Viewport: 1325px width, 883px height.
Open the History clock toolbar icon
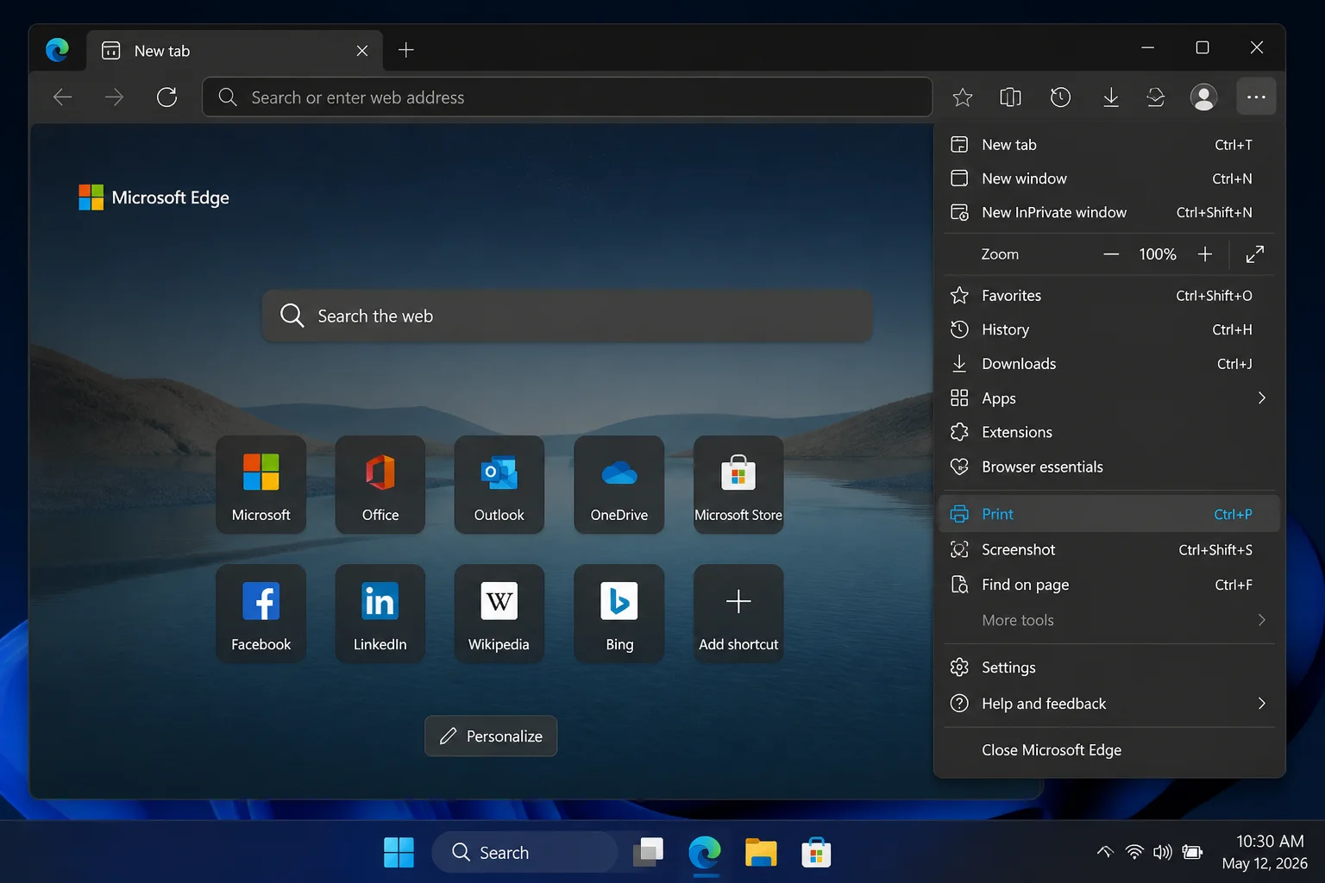1060,97
